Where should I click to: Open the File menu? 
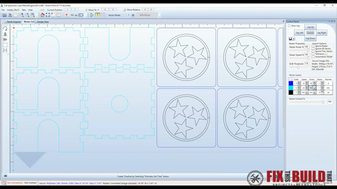(x=3, y=10)
